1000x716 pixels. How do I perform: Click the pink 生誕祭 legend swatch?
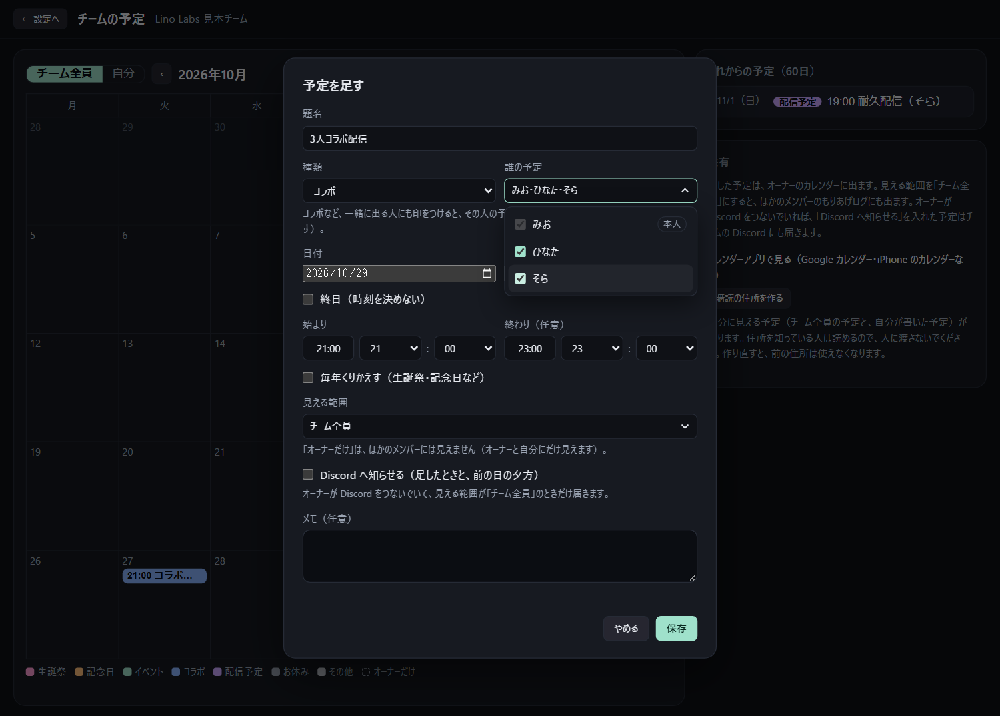coord(30,672)
